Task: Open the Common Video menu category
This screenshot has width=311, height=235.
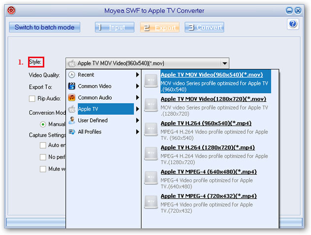Action: click(x=103, y=86)
